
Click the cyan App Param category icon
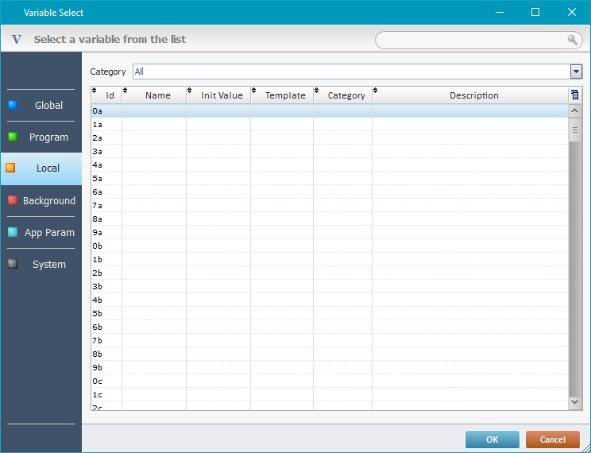12,232
